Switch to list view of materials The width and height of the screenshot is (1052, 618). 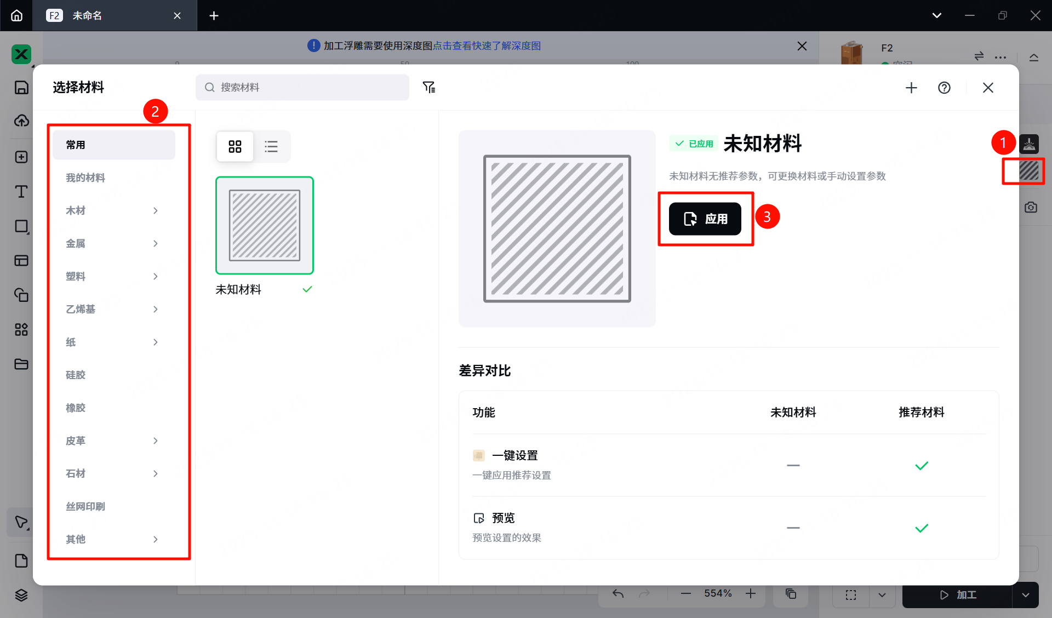271,146
